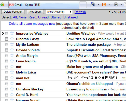126x101 pixels.
Task: Select Starred messages link
Action: pos(56,17)
